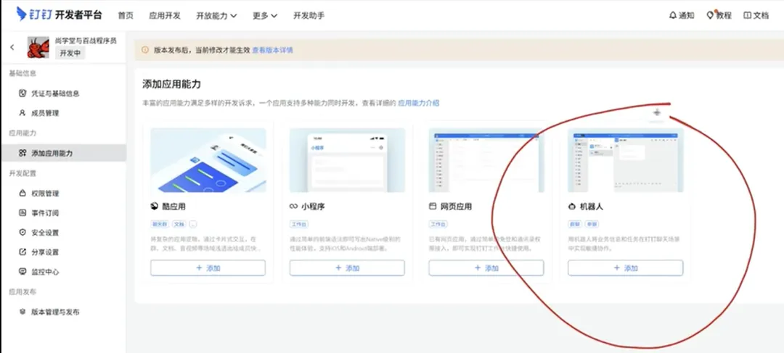The height and width of the screenshot is (353, 784).
Task: Click the 添加应用能力 grid icon
Action: [x=22, y=153]
